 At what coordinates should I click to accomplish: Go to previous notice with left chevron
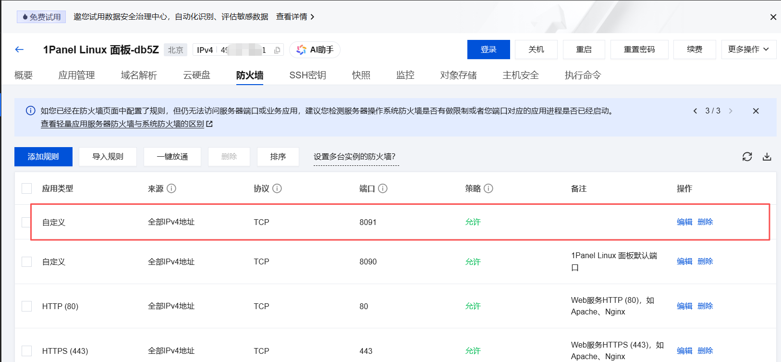695,111
